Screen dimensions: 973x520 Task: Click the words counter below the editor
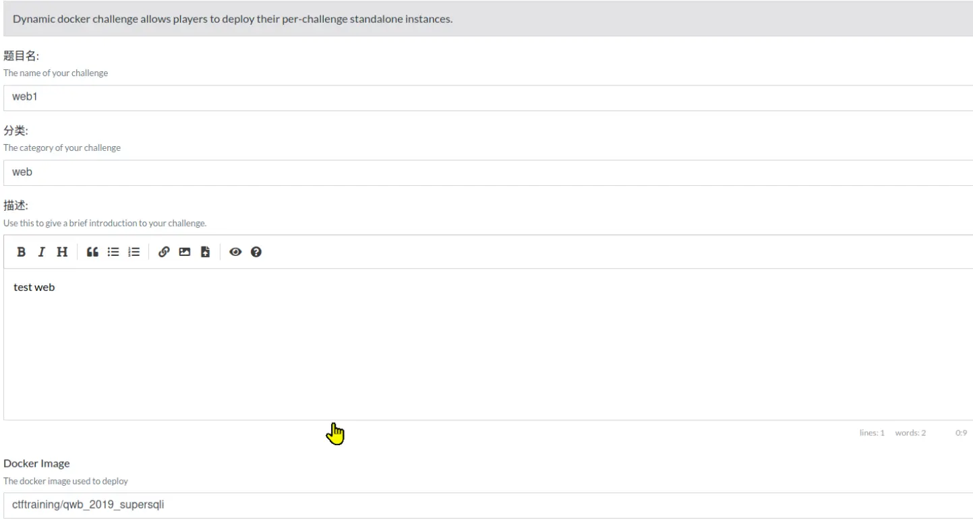click(x=910, y=433)
